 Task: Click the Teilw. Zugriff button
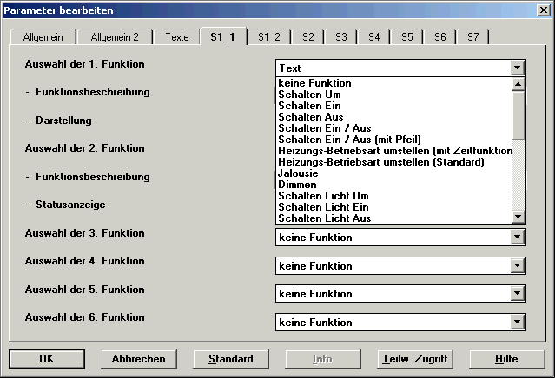[x=414, y=358]
